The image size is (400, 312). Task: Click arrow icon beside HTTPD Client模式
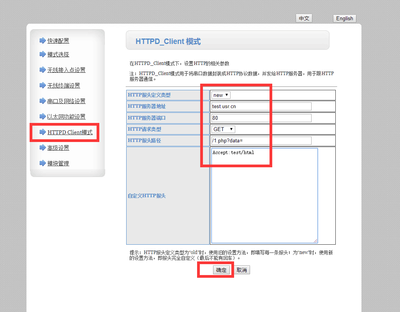pos(42,132)
